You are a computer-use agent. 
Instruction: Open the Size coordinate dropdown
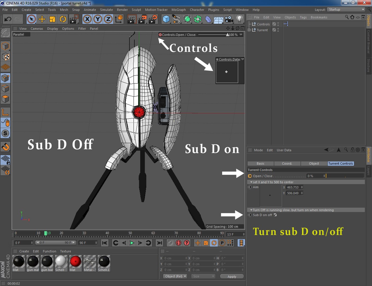pyautogui.click(x=203, y=276)
